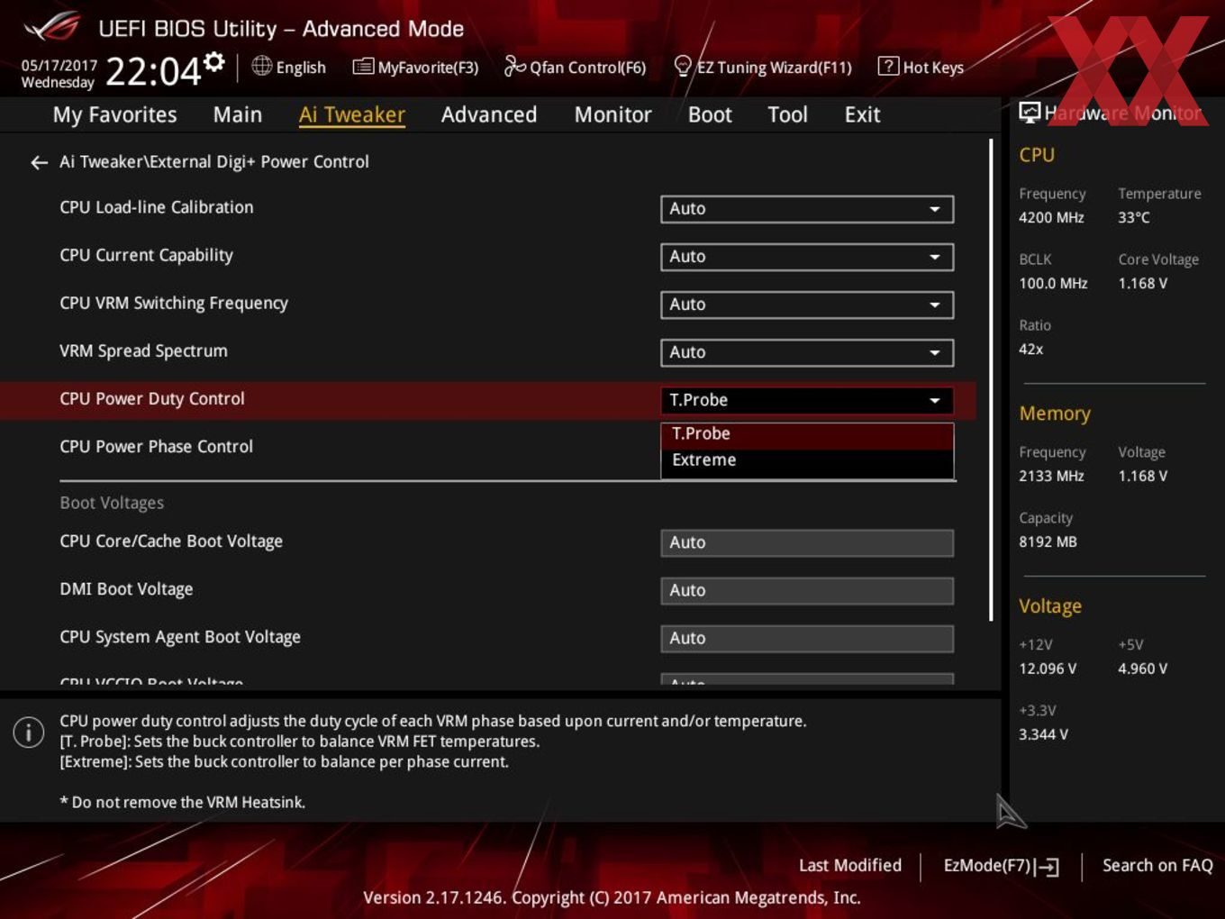This screenshot has height=919, width=1225.
Task: Show Hot Keys list
Action: (921, 67)
